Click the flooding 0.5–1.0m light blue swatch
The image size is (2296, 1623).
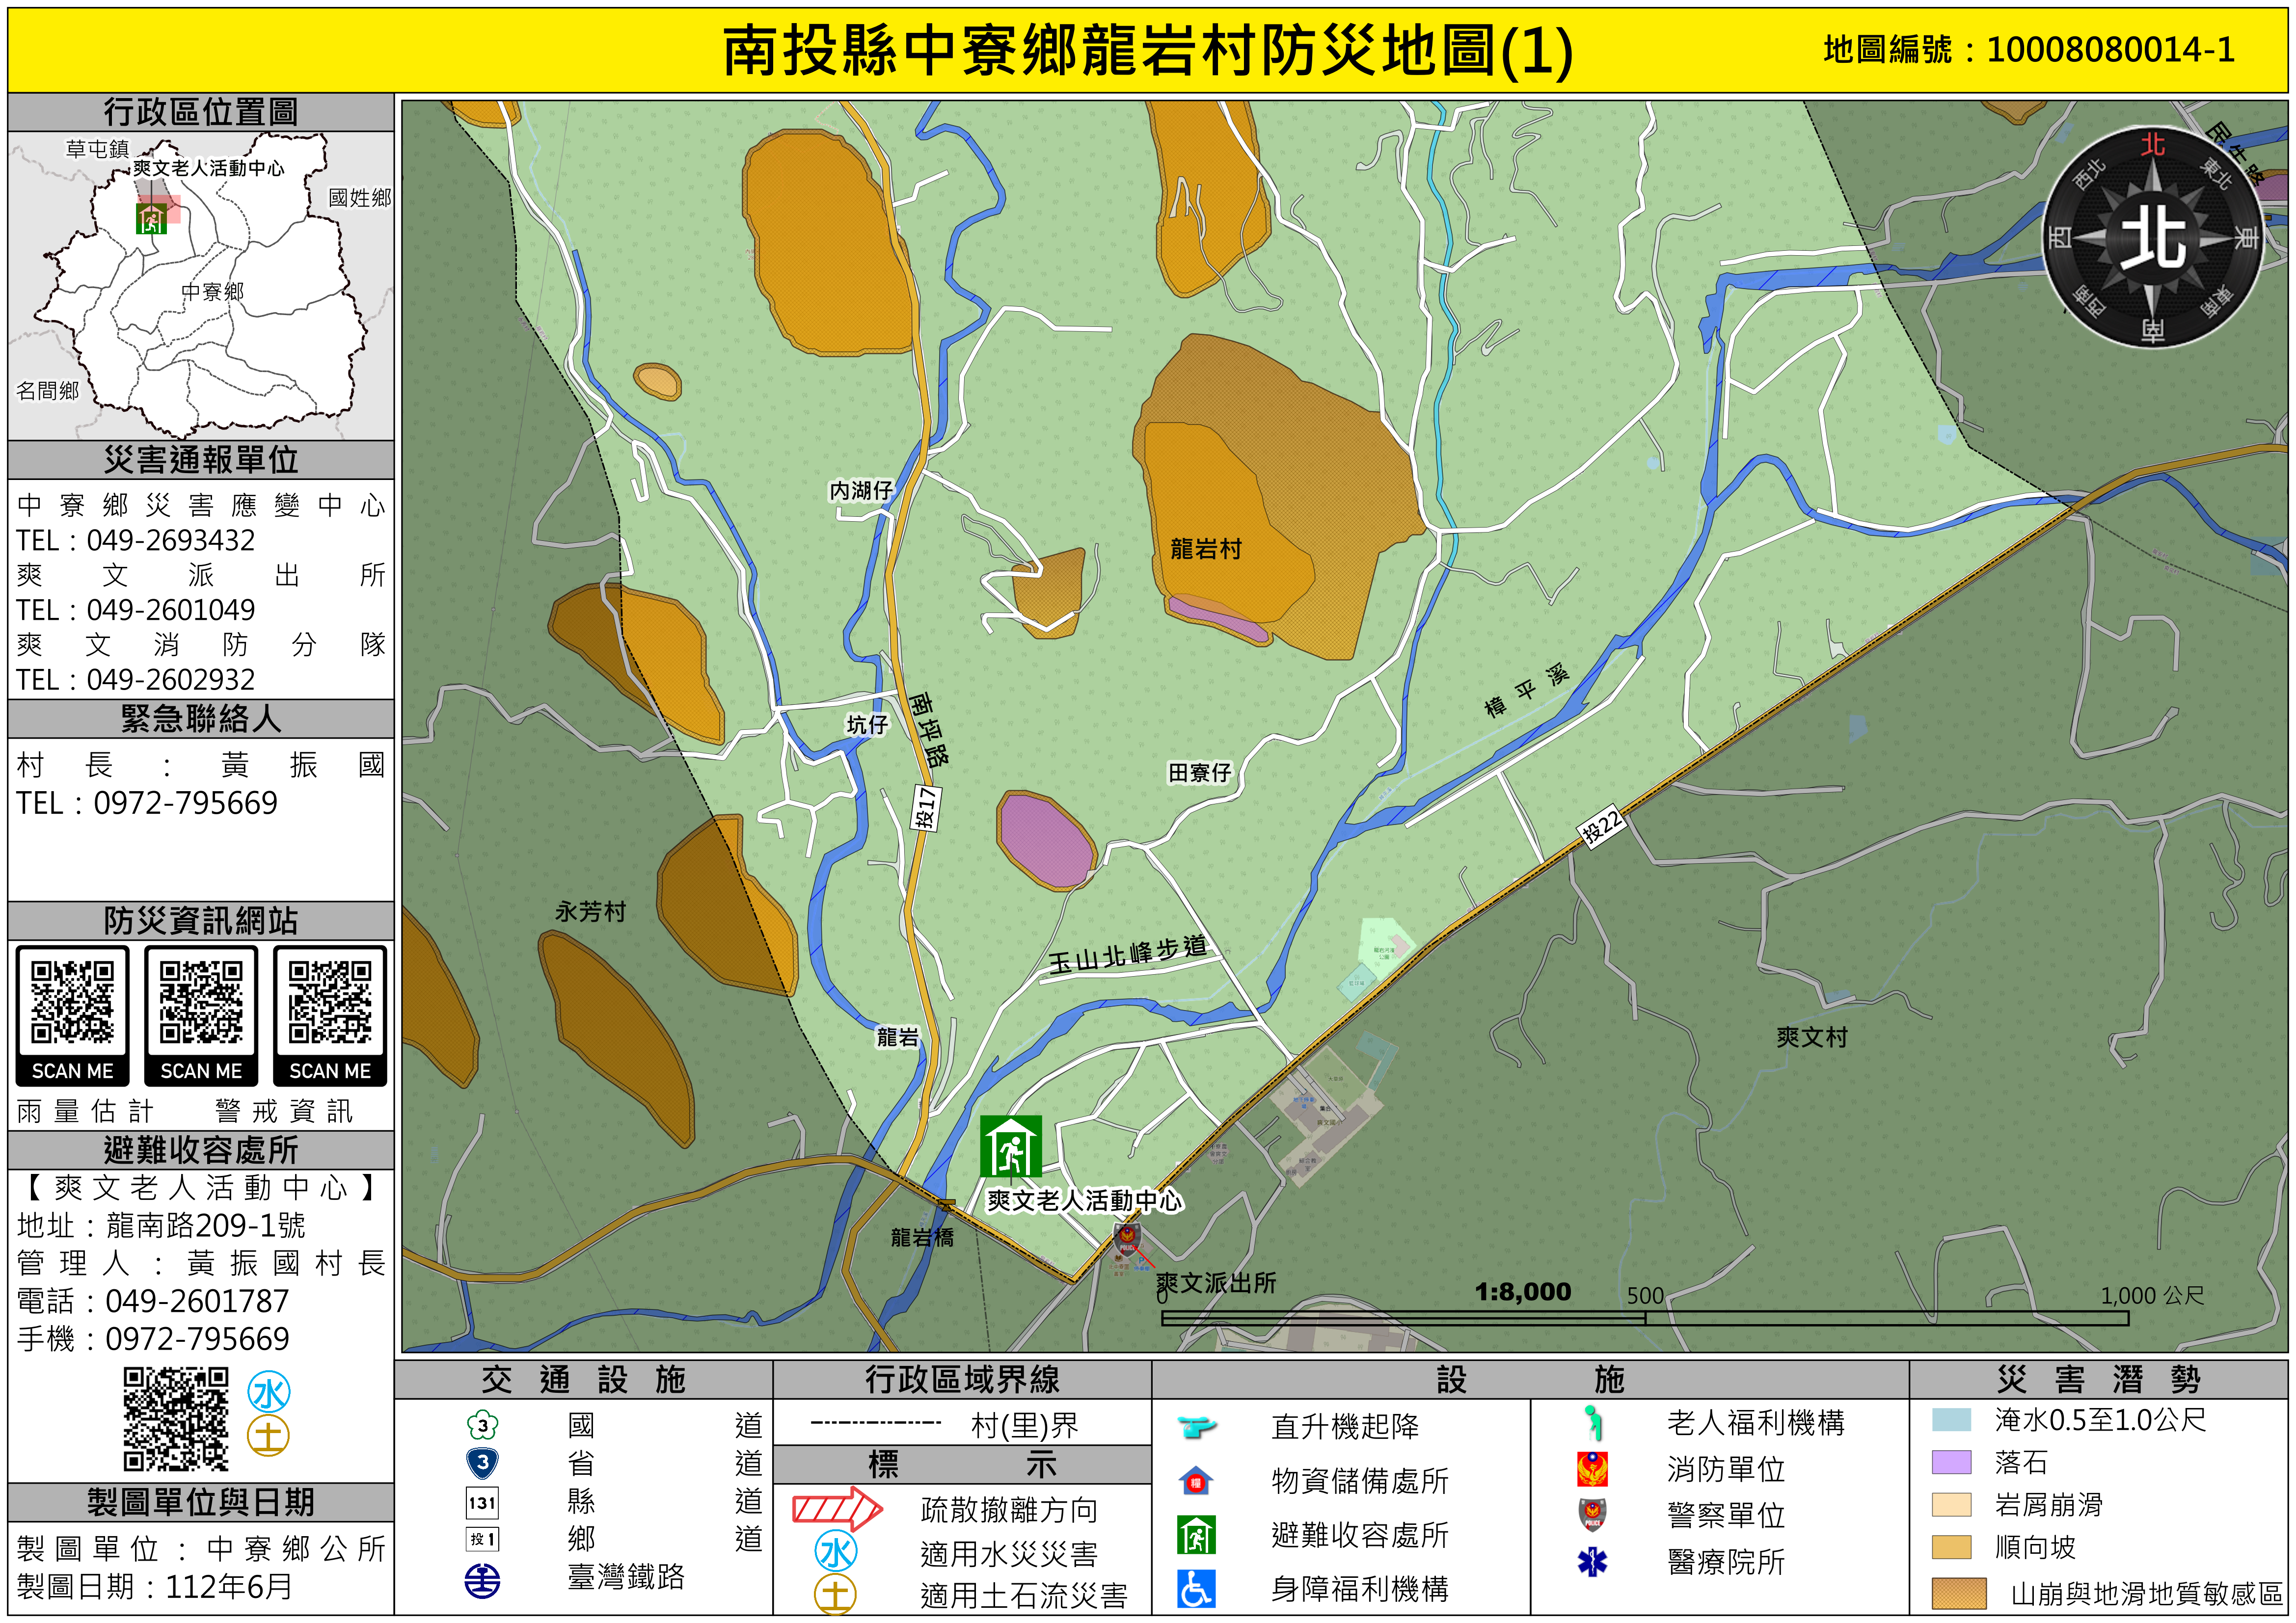[1951, 1420]
